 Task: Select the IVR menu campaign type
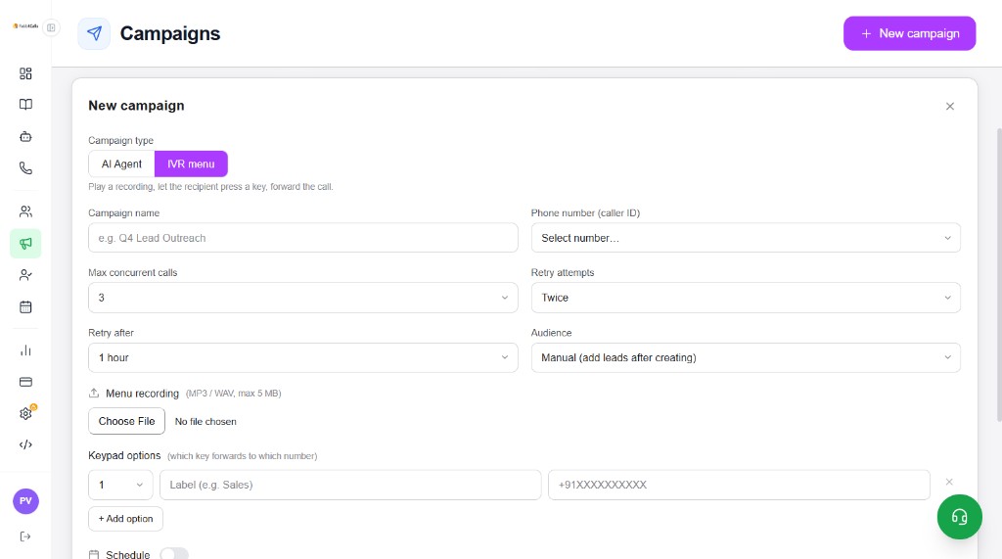pyautogui.click(x=191, y=163)
